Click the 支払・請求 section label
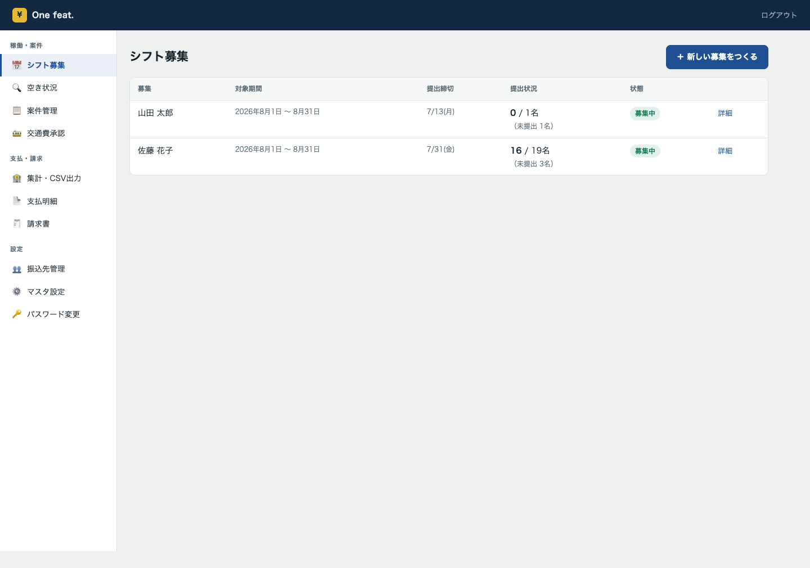The height and width of the screenshot is (568, 810). pyautogui.click(x=26, y=159)
